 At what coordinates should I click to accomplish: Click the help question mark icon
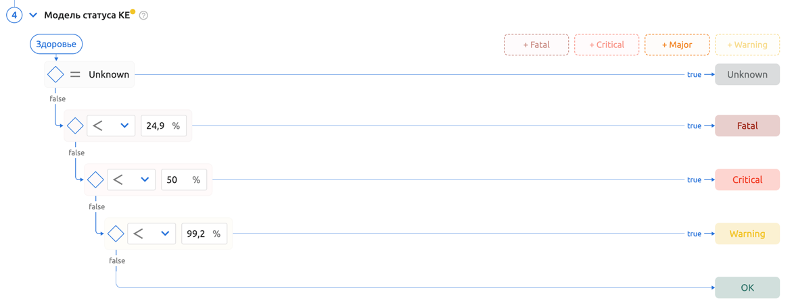[x=143, y=16]
